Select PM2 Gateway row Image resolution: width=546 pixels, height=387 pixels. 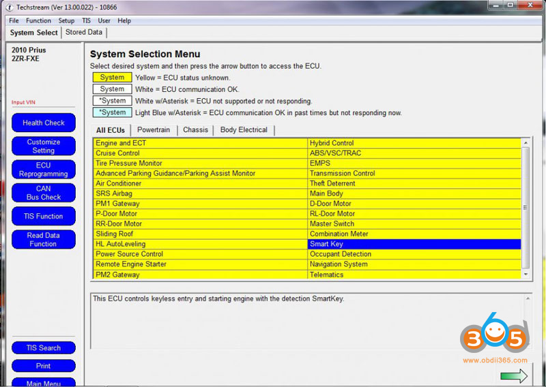200,275
